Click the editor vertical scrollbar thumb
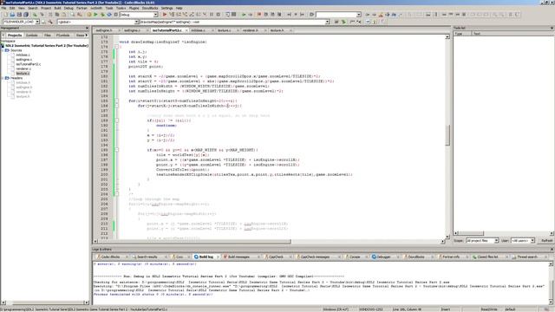The image size is (555, 312). (447, 135)
